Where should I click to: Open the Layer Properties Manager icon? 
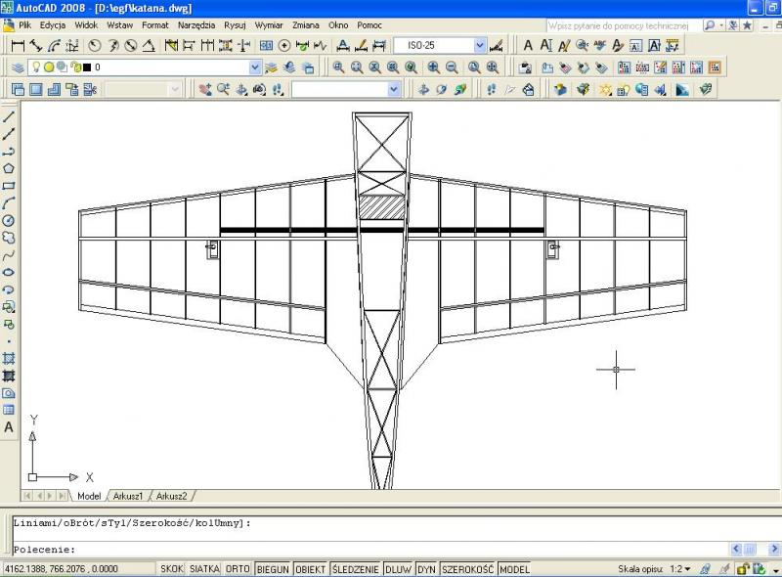18,67
